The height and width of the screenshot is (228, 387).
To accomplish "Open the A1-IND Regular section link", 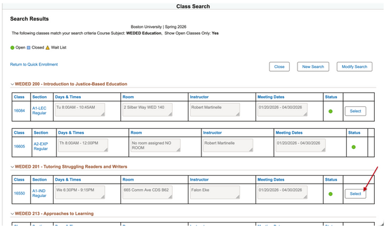I will pyautogui.click(x=39, y=193).
